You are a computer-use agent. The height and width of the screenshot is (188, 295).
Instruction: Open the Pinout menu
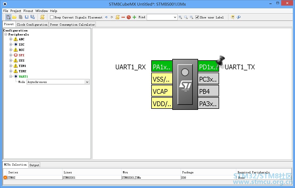28,11
